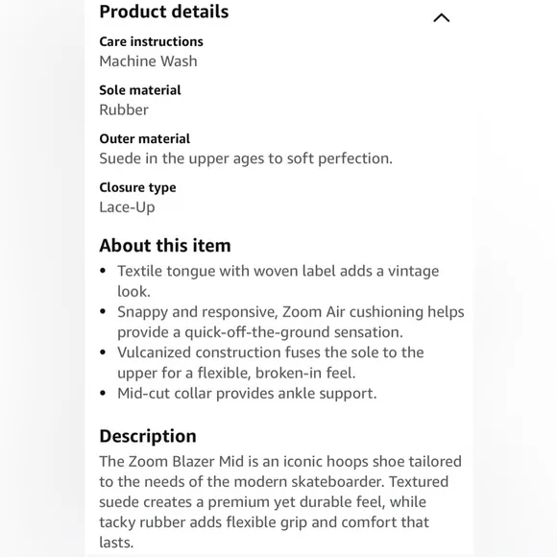Click the Mid-cut collar bullet point
The height and width of the screenshot is (557, 557).
click(x=247, y=393)
